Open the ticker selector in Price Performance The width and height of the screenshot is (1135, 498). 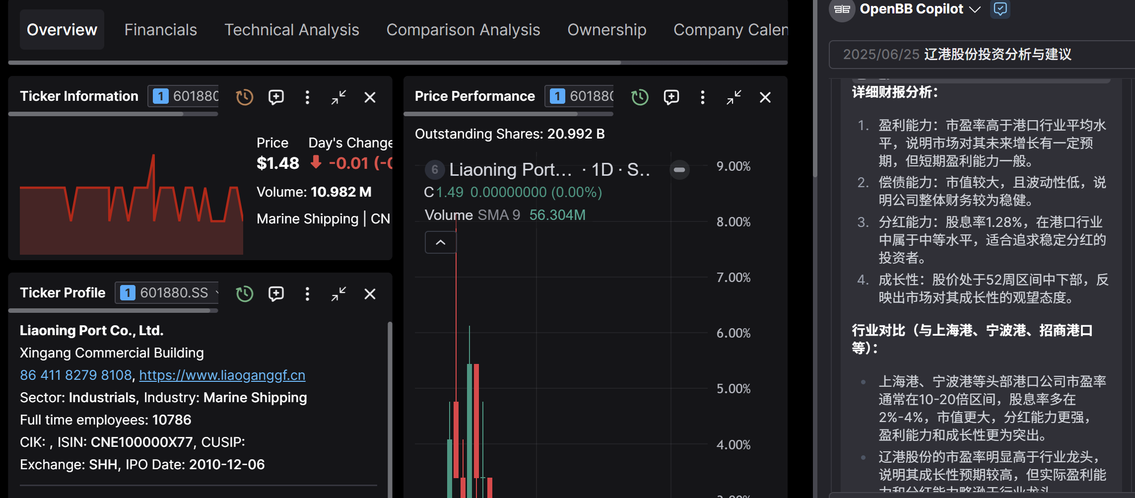pyautogui.click(x=580, y=96)
